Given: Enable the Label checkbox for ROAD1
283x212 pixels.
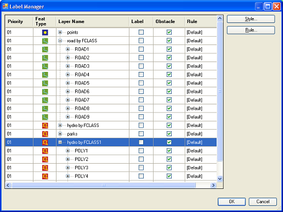Looking at the screenshot, I should (x=141, y=49).
